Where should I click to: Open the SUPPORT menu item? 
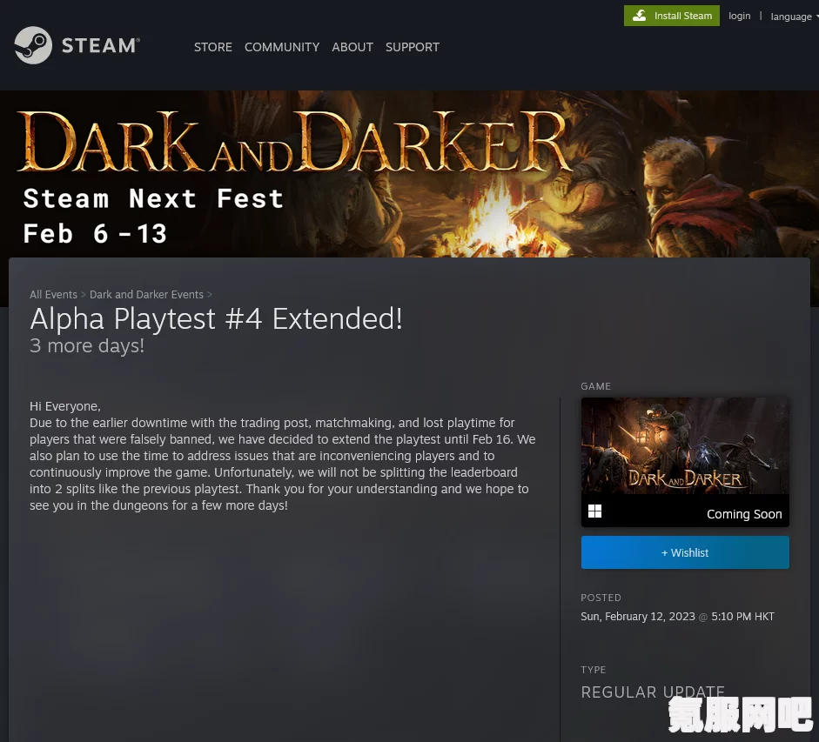pos(413,47)
